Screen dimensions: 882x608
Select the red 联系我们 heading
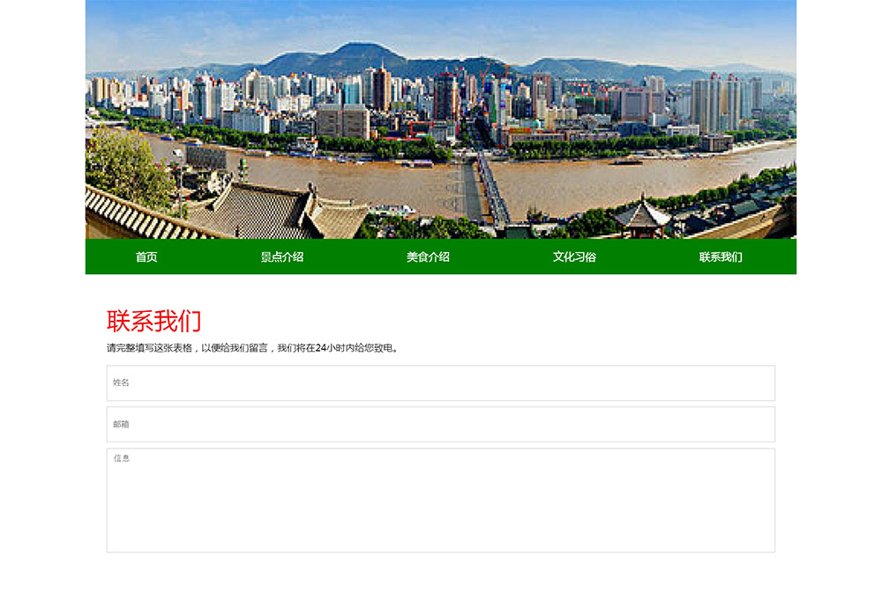pyautogui.click(x=153, y=321)
